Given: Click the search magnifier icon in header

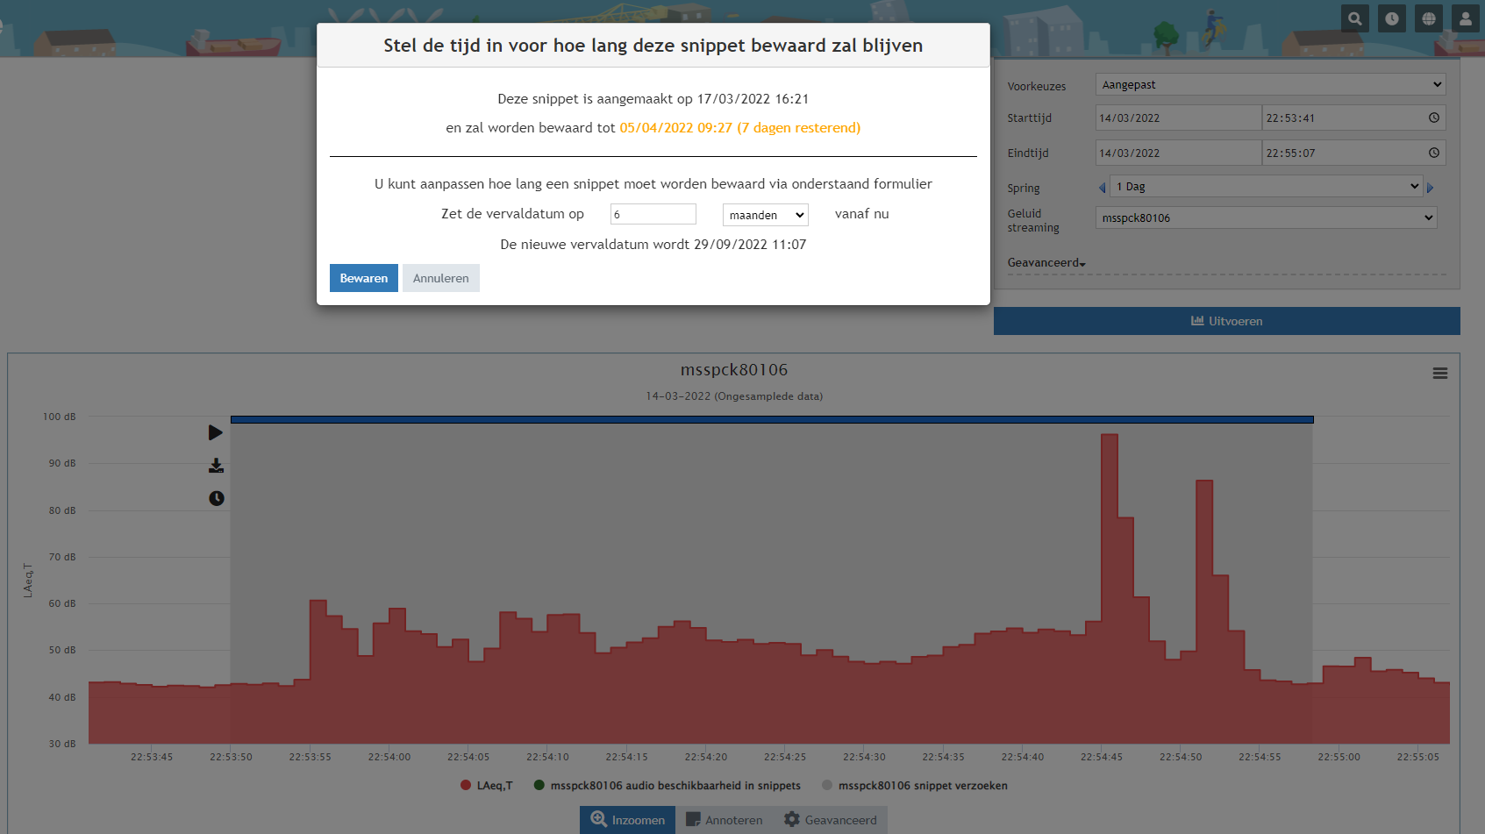Looking at the screenshot, I should [1355, 18].
